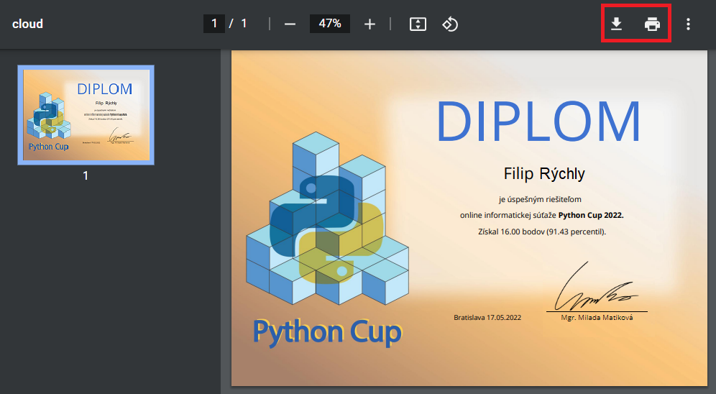Click the 'cloud' document title

tap(27, 24)
